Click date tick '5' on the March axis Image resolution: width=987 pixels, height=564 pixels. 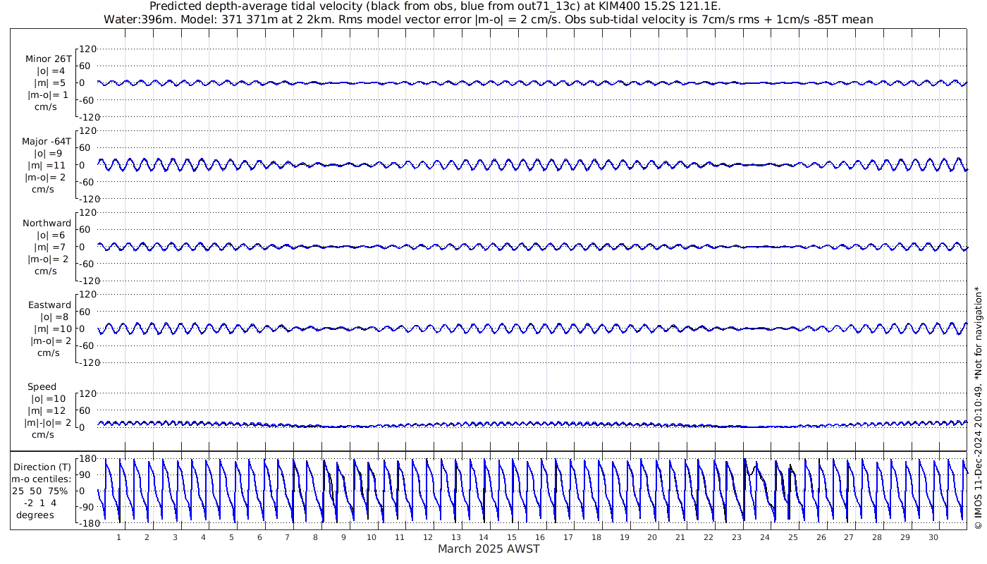[231, 537]
